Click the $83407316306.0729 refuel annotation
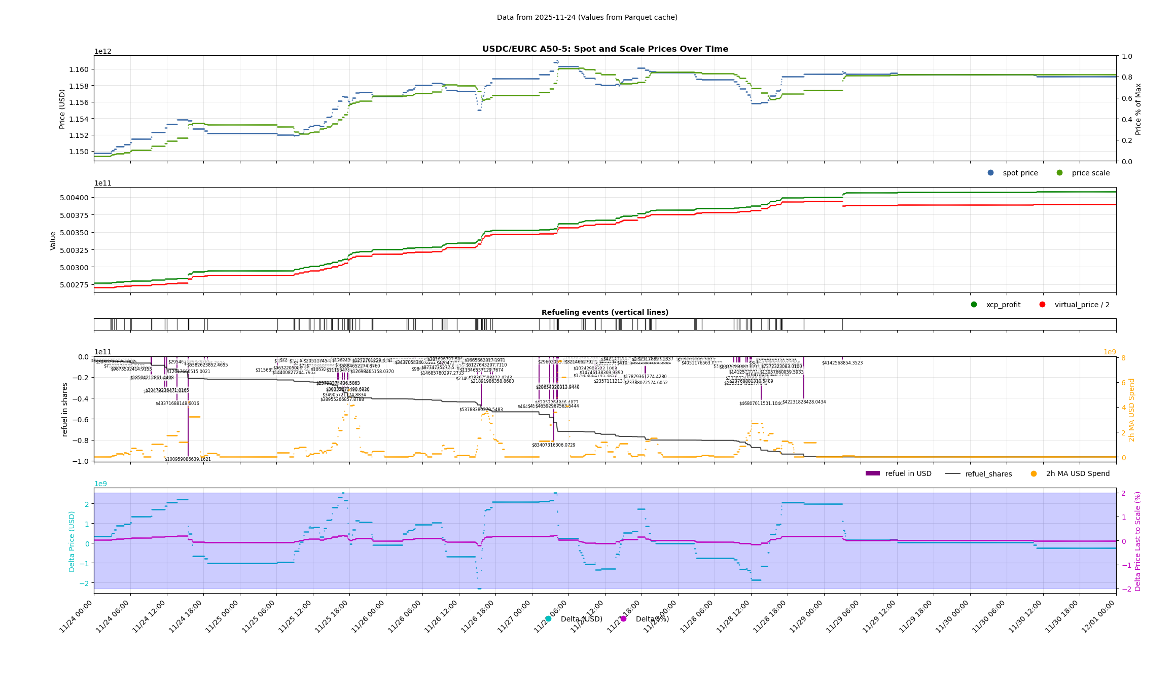 (553, 445)
